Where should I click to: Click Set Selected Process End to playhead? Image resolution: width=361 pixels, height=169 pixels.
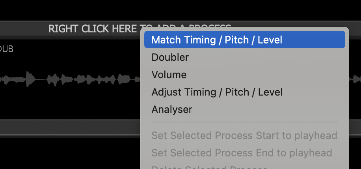pyautogui.click(x=242, y=152)
